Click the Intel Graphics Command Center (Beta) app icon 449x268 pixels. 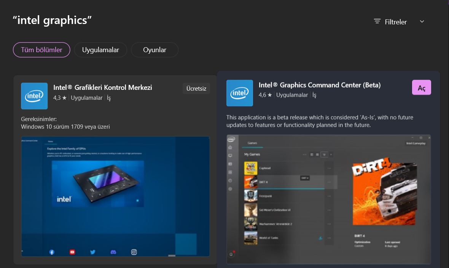pyautogui.click(x=240, y=93)
